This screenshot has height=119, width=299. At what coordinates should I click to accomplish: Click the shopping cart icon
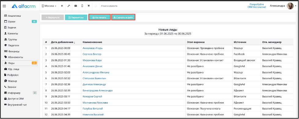89,6
